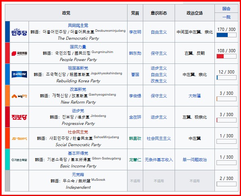Open the 祖国革新党 party link
Screen dimensions: 241x196
[x=78, y=68]
